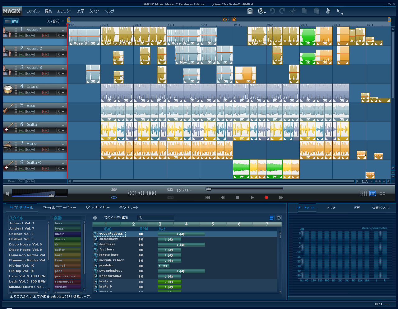Screen dimensions: 398x309
Task: Solo the Vocals 1 track
Action: click(x=21, y=36)
